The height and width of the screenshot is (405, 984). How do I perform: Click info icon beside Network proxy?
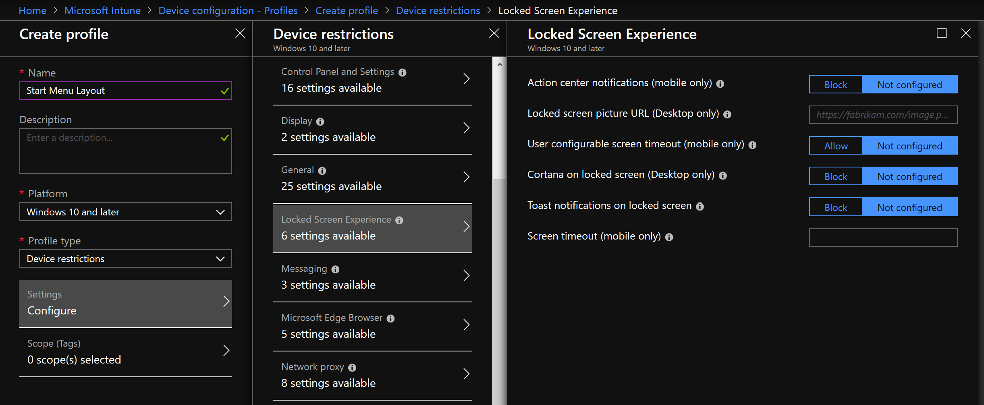tap(352, 368)
